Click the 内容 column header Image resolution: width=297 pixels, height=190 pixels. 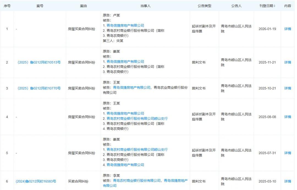[x=288, y=6]
